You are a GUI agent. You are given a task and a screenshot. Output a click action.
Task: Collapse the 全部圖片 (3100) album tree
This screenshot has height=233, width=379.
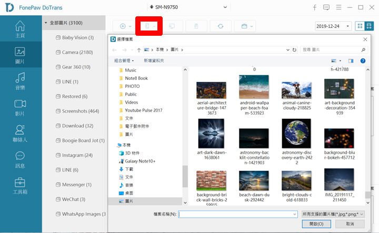[46, 23]
